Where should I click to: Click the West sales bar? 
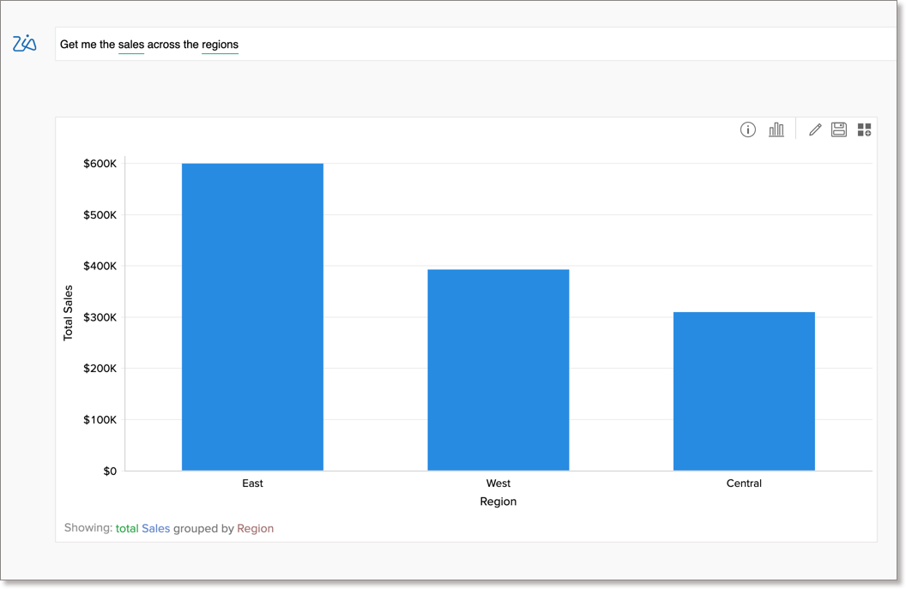click(498, 369)
